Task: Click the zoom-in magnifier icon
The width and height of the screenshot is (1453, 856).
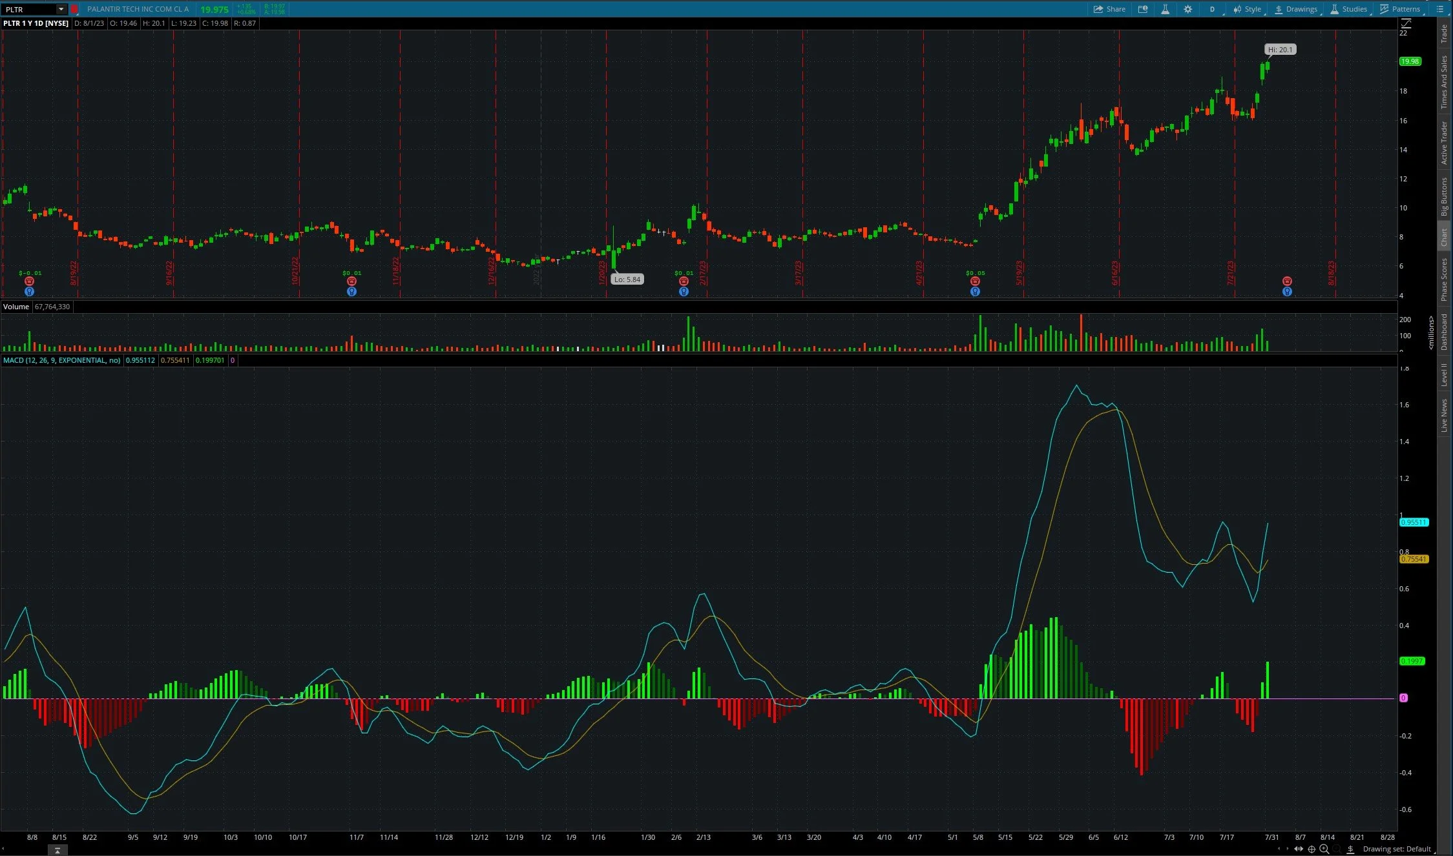Action: coord(1324,850)
